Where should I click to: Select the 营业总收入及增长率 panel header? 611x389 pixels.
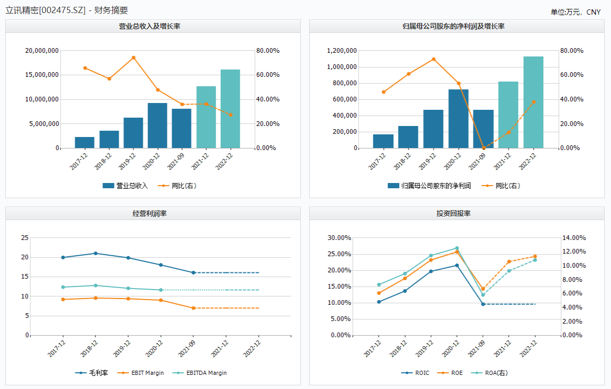tap(153, 26)
